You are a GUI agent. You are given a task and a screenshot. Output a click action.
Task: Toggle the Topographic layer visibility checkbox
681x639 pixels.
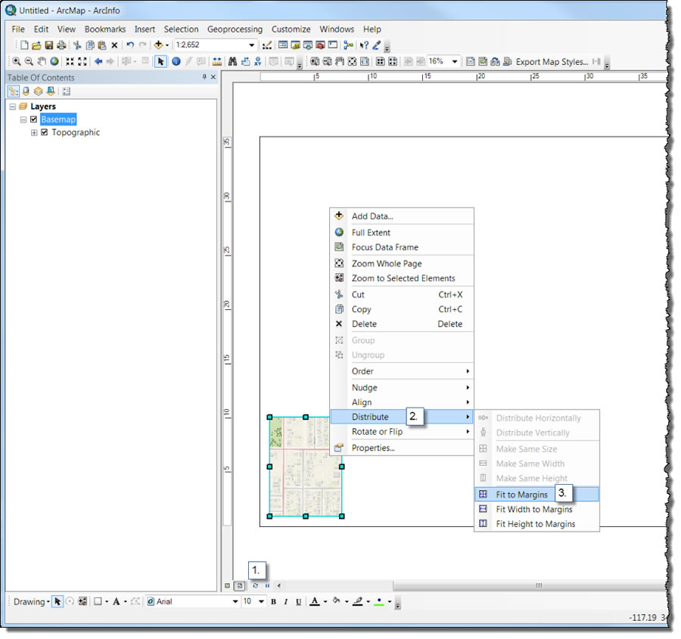point(44,132)
